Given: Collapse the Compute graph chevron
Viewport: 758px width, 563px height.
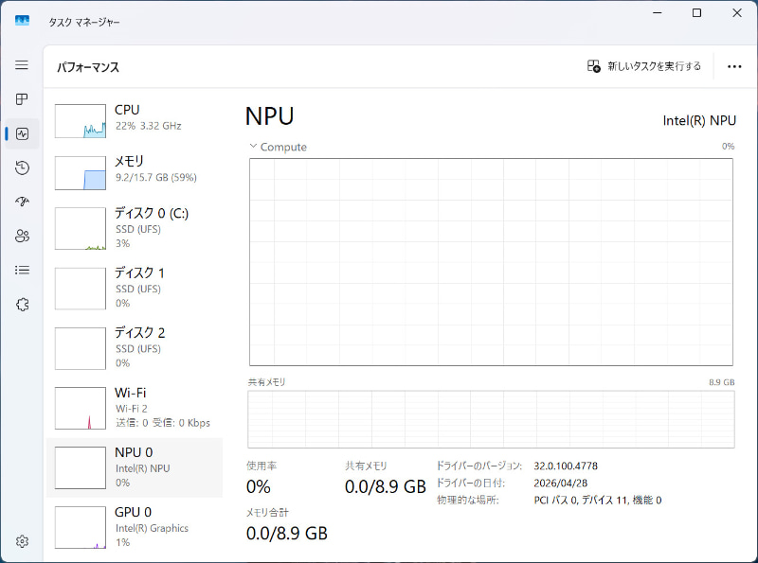Looking at the screenshot, I should [253, 146].
